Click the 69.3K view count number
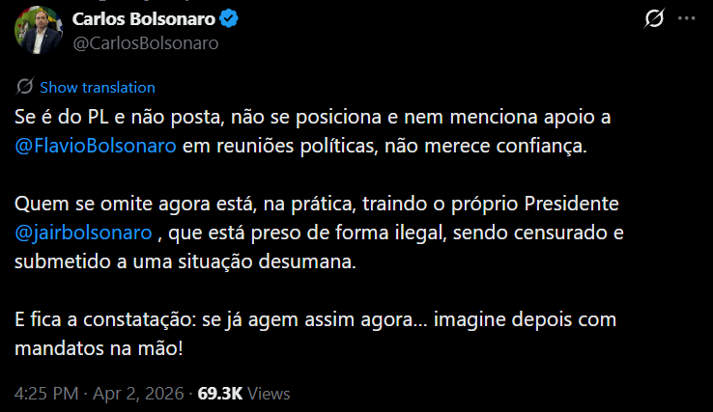Screen dimensions: 713x412 (x=221, y=394)
